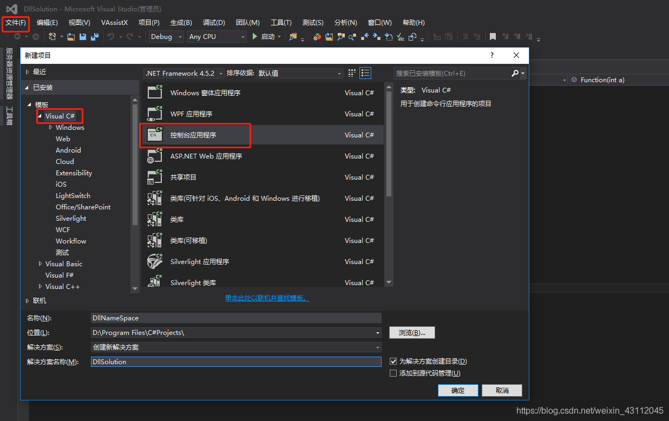This screenshot has height=421, width=669.
Task: Enable 添加到源代码管理 checkbox
Action: click(x=393, y=373)
